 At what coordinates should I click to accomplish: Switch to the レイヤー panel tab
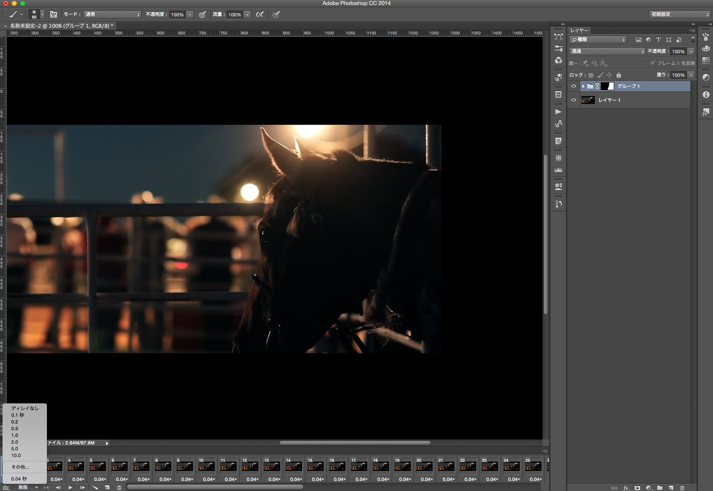[579, 31]
